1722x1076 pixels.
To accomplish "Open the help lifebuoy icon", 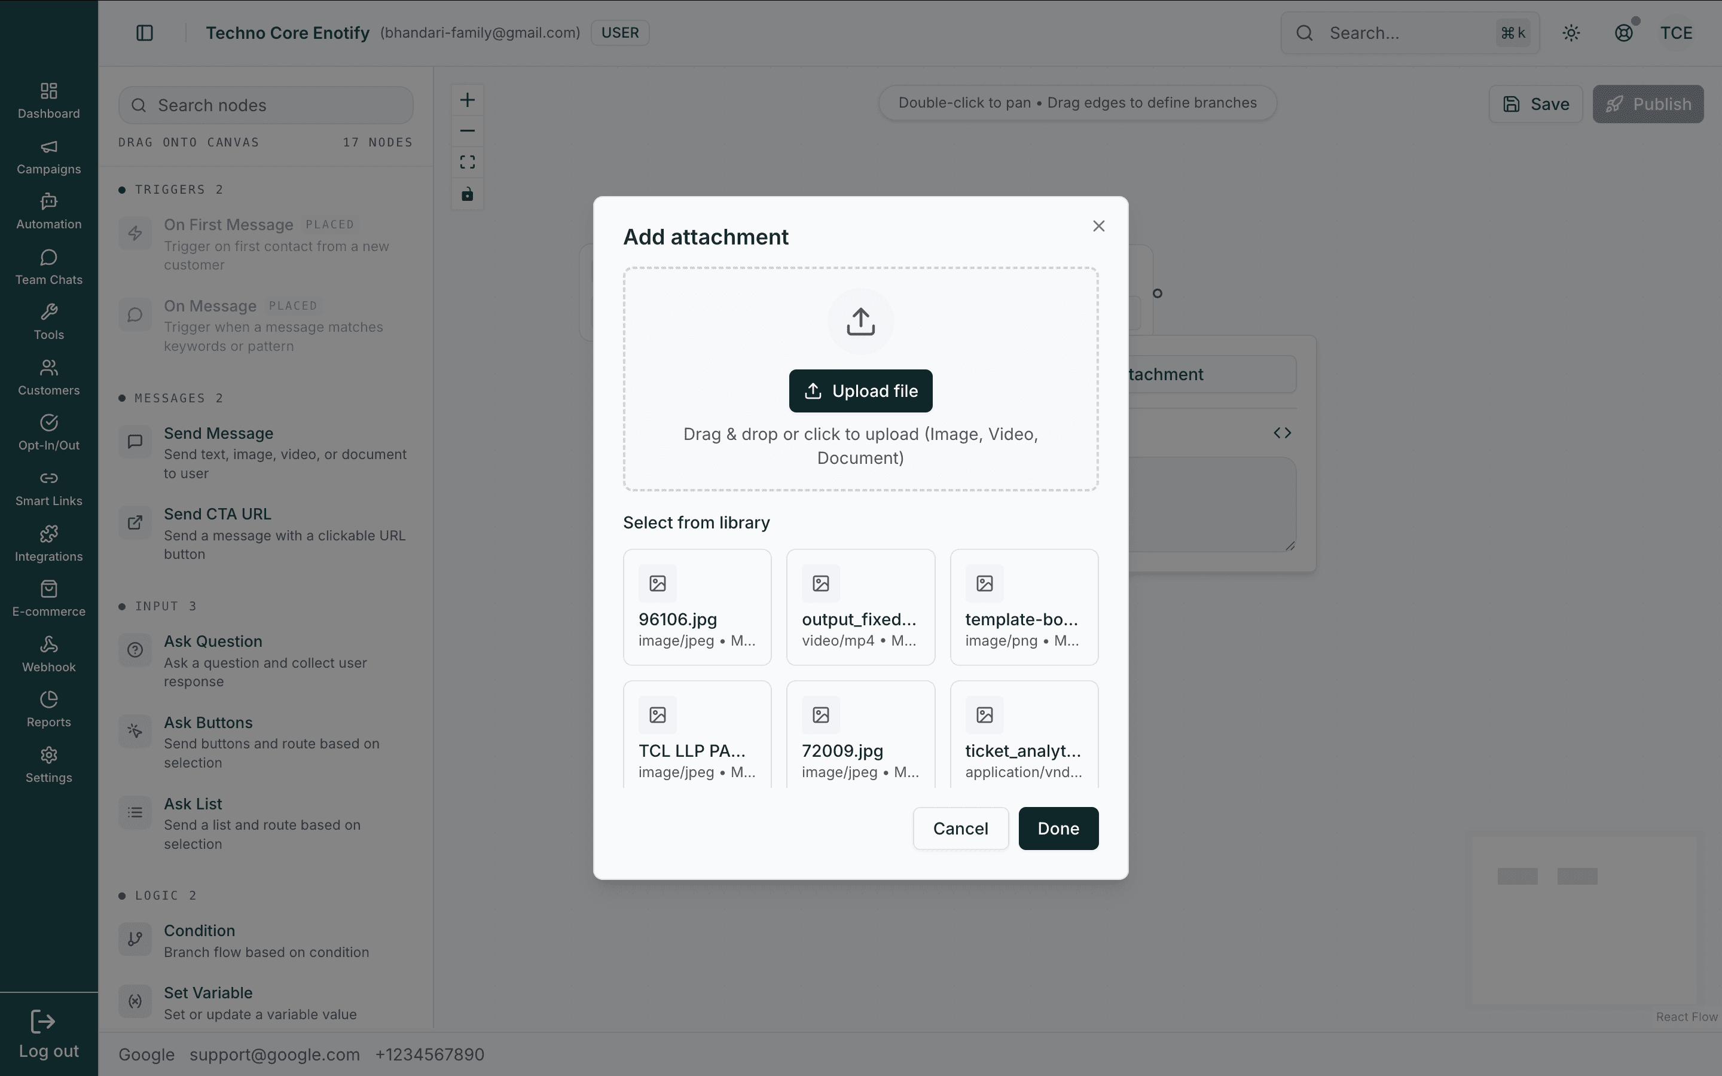I will point(1624,33).
